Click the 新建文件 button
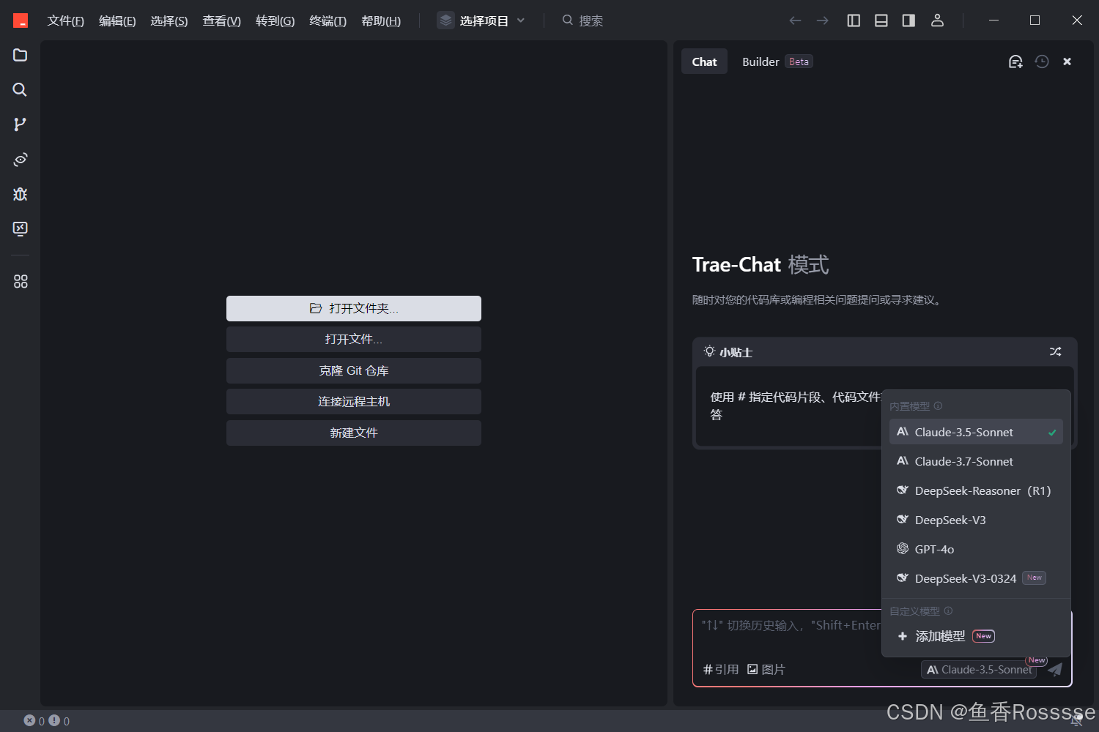This screenshot has width=1099, height=732. pos(354,433)
